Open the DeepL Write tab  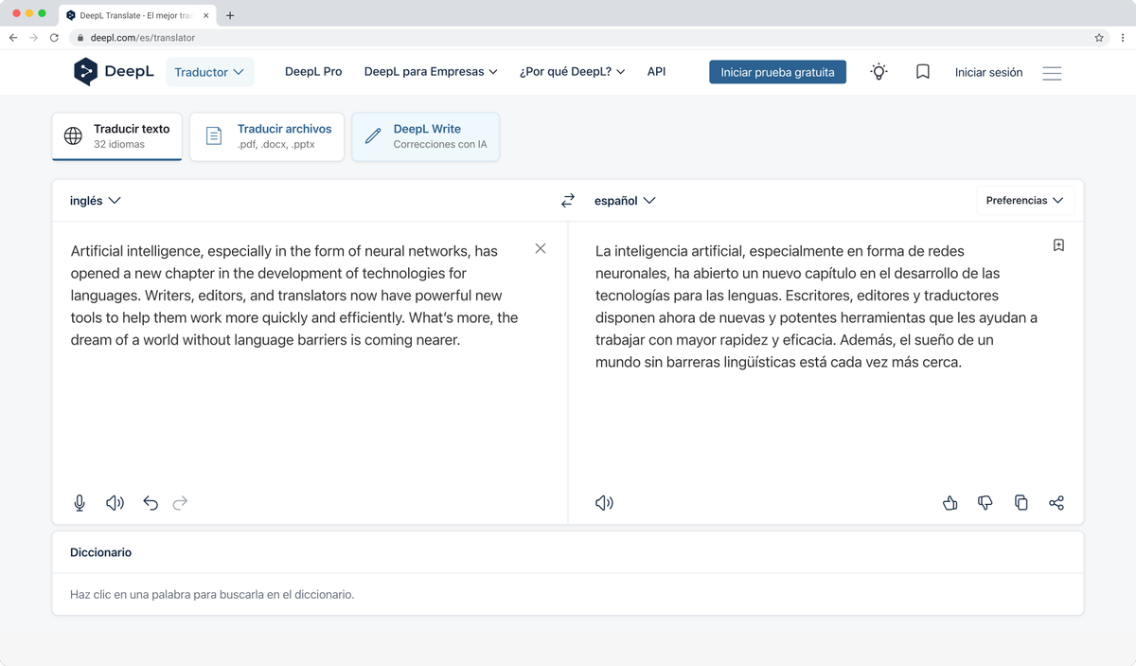tap(425, 135)
